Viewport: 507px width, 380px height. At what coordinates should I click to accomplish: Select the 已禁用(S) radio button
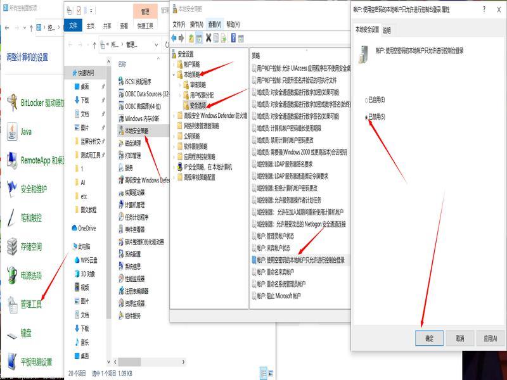click(366, 117)
